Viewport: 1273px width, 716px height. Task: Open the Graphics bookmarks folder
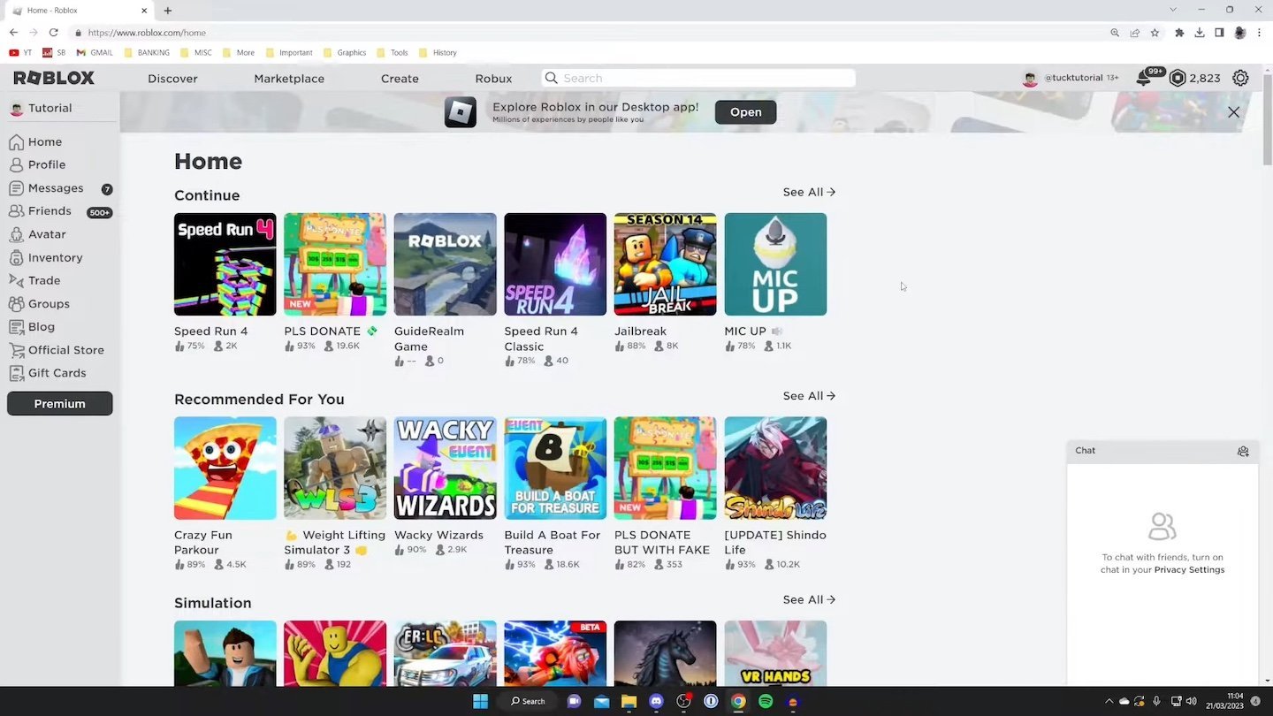[345, 53]
